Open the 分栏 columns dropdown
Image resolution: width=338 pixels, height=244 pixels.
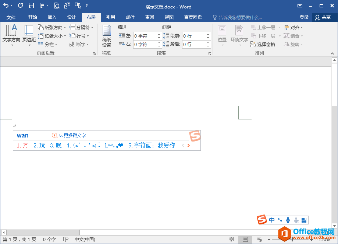click(x=48, y=45)
